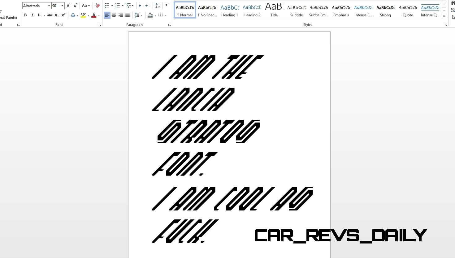Screen dimensions: 455x258
Task: Apply strikethrough to text
Action: (50, 15)
